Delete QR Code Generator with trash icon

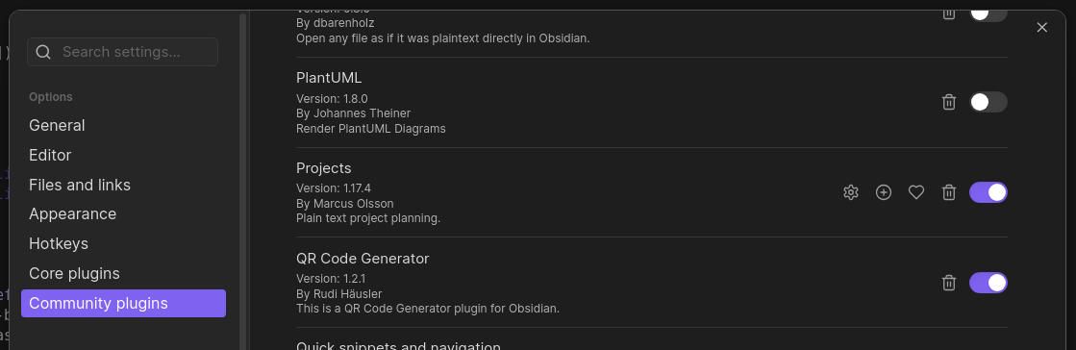(949, 282)
